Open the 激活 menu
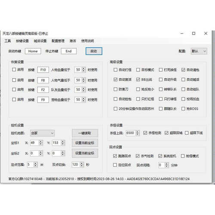The height and width of the screenshot is (215, 215). pos(73,41)
